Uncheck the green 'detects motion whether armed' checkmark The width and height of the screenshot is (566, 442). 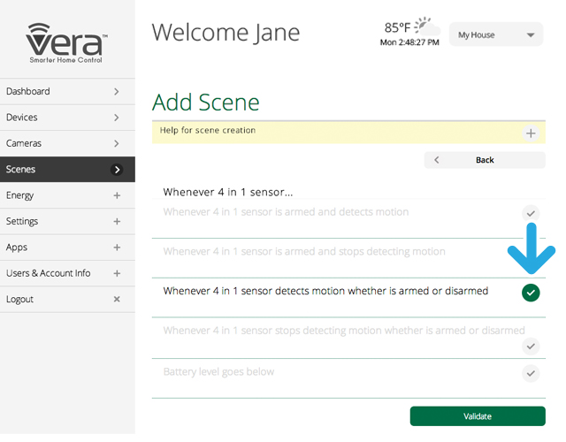coord(530,293)
